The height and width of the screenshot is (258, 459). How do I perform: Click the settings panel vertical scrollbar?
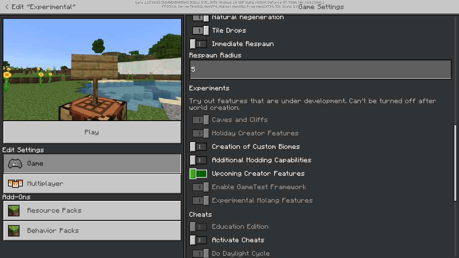click(x=455, y=163)
